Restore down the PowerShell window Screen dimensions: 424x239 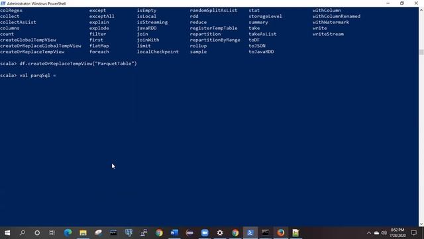click(x=402, y=3)
